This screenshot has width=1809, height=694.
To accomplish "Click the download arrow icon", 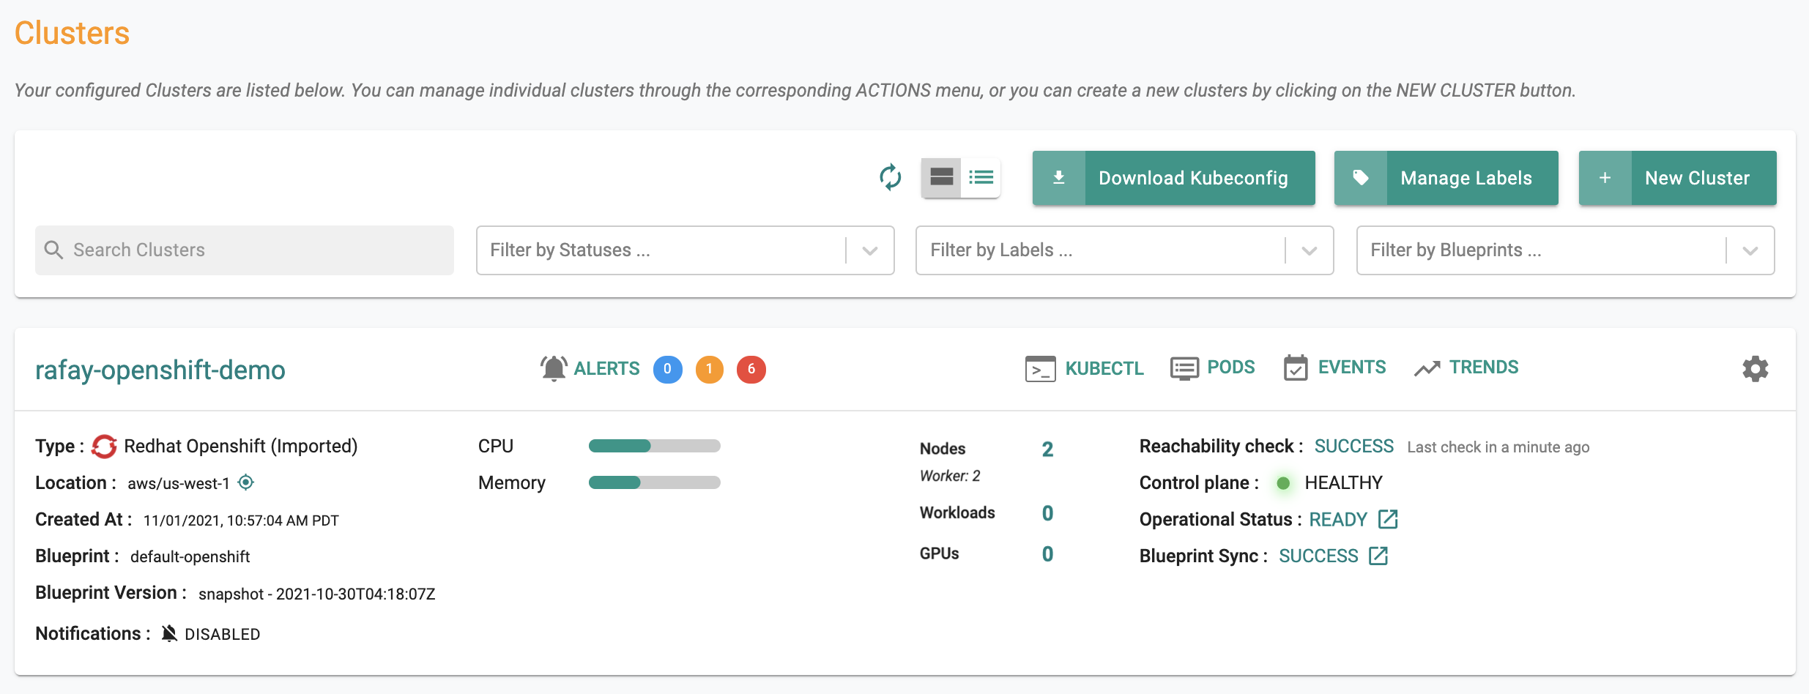I will [x=1059, y=178].
